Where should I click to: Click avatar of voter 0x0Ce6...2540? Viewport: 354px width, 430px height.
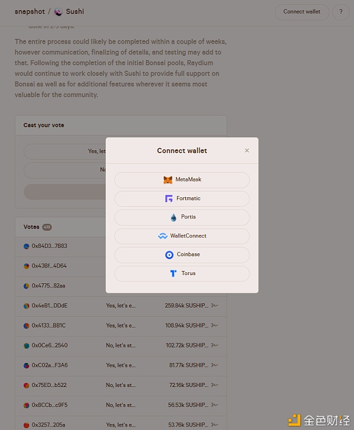27,346
